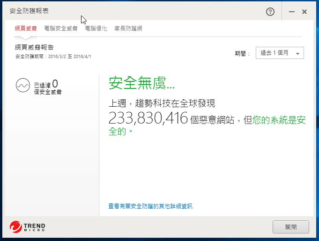This screenshot has width=319, height=241.
Task: Click the wave icon beside 已過濾 0 個安全威脅
Action: click(23, 85)
